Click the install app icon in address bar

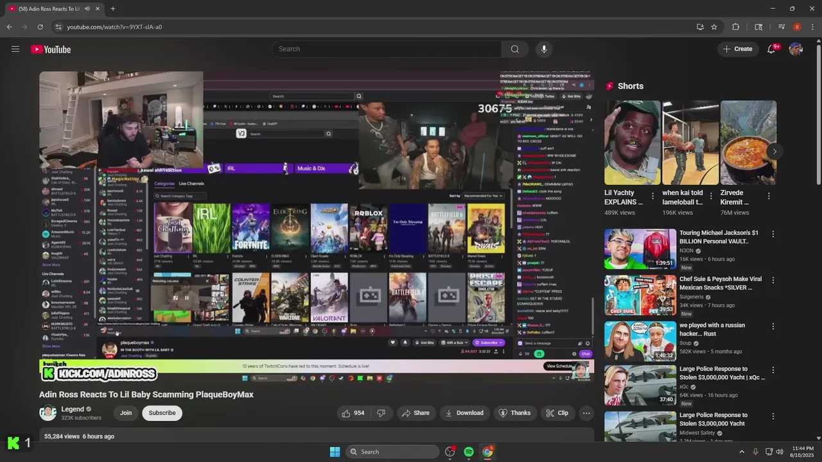(700, 27)
